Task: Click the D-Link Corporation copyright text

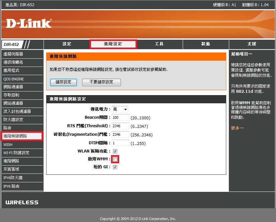Action: [138, 219]
